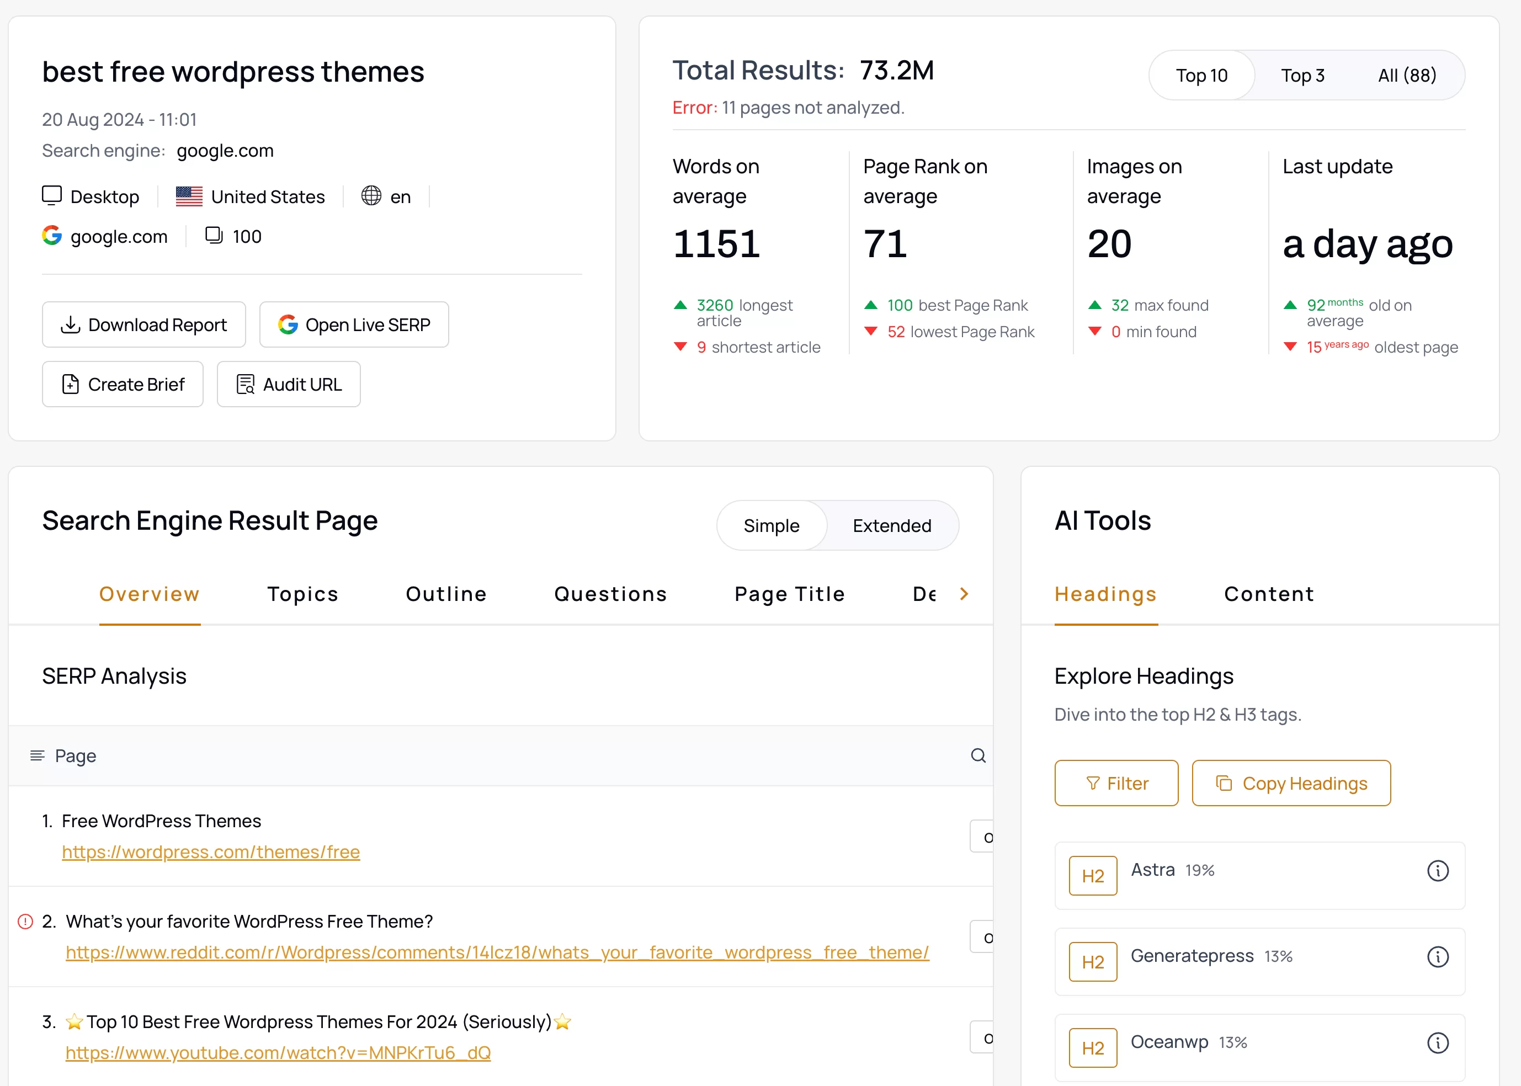Click the Filter icon in AI Tools
Viewport: 1521px width, 1086px height.
coord(1093,782)
